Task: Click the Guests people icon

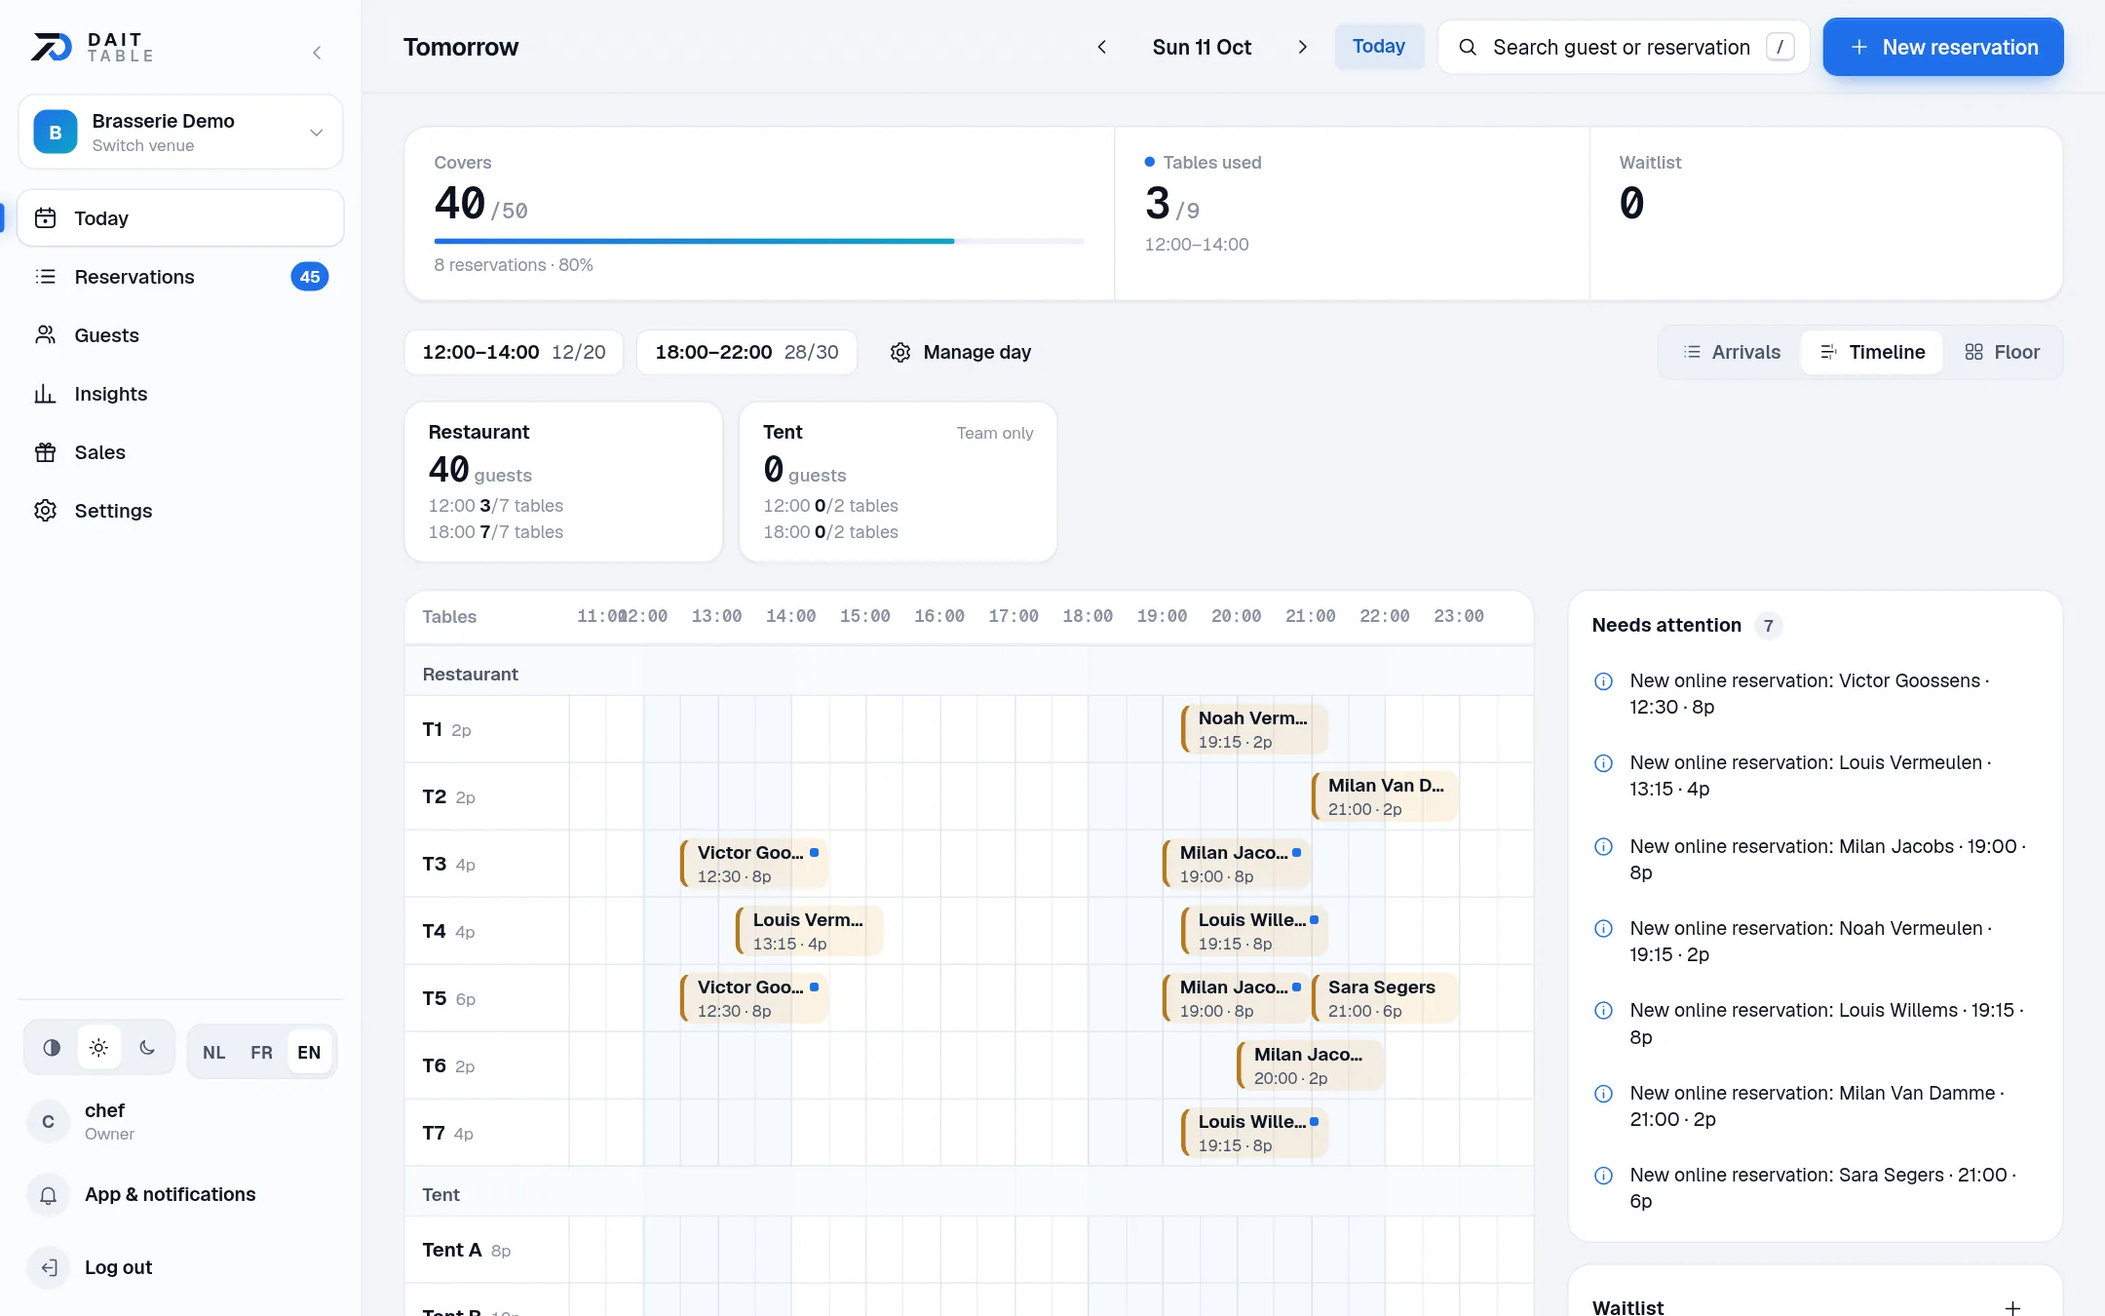Action: pos(45,335)
